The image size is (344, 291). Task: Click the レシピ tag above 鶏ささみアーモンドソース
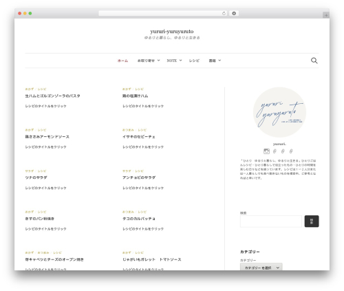[42, 130]
